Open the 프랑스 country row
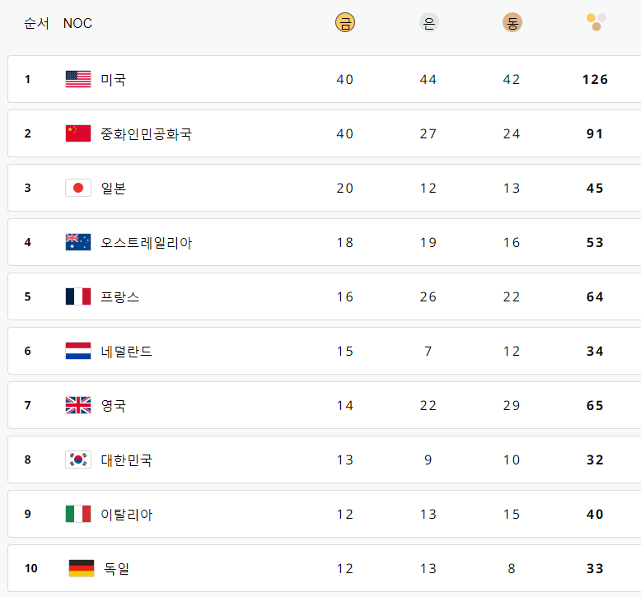Screen dimensions: 641x597 click(x=324, y=296)
